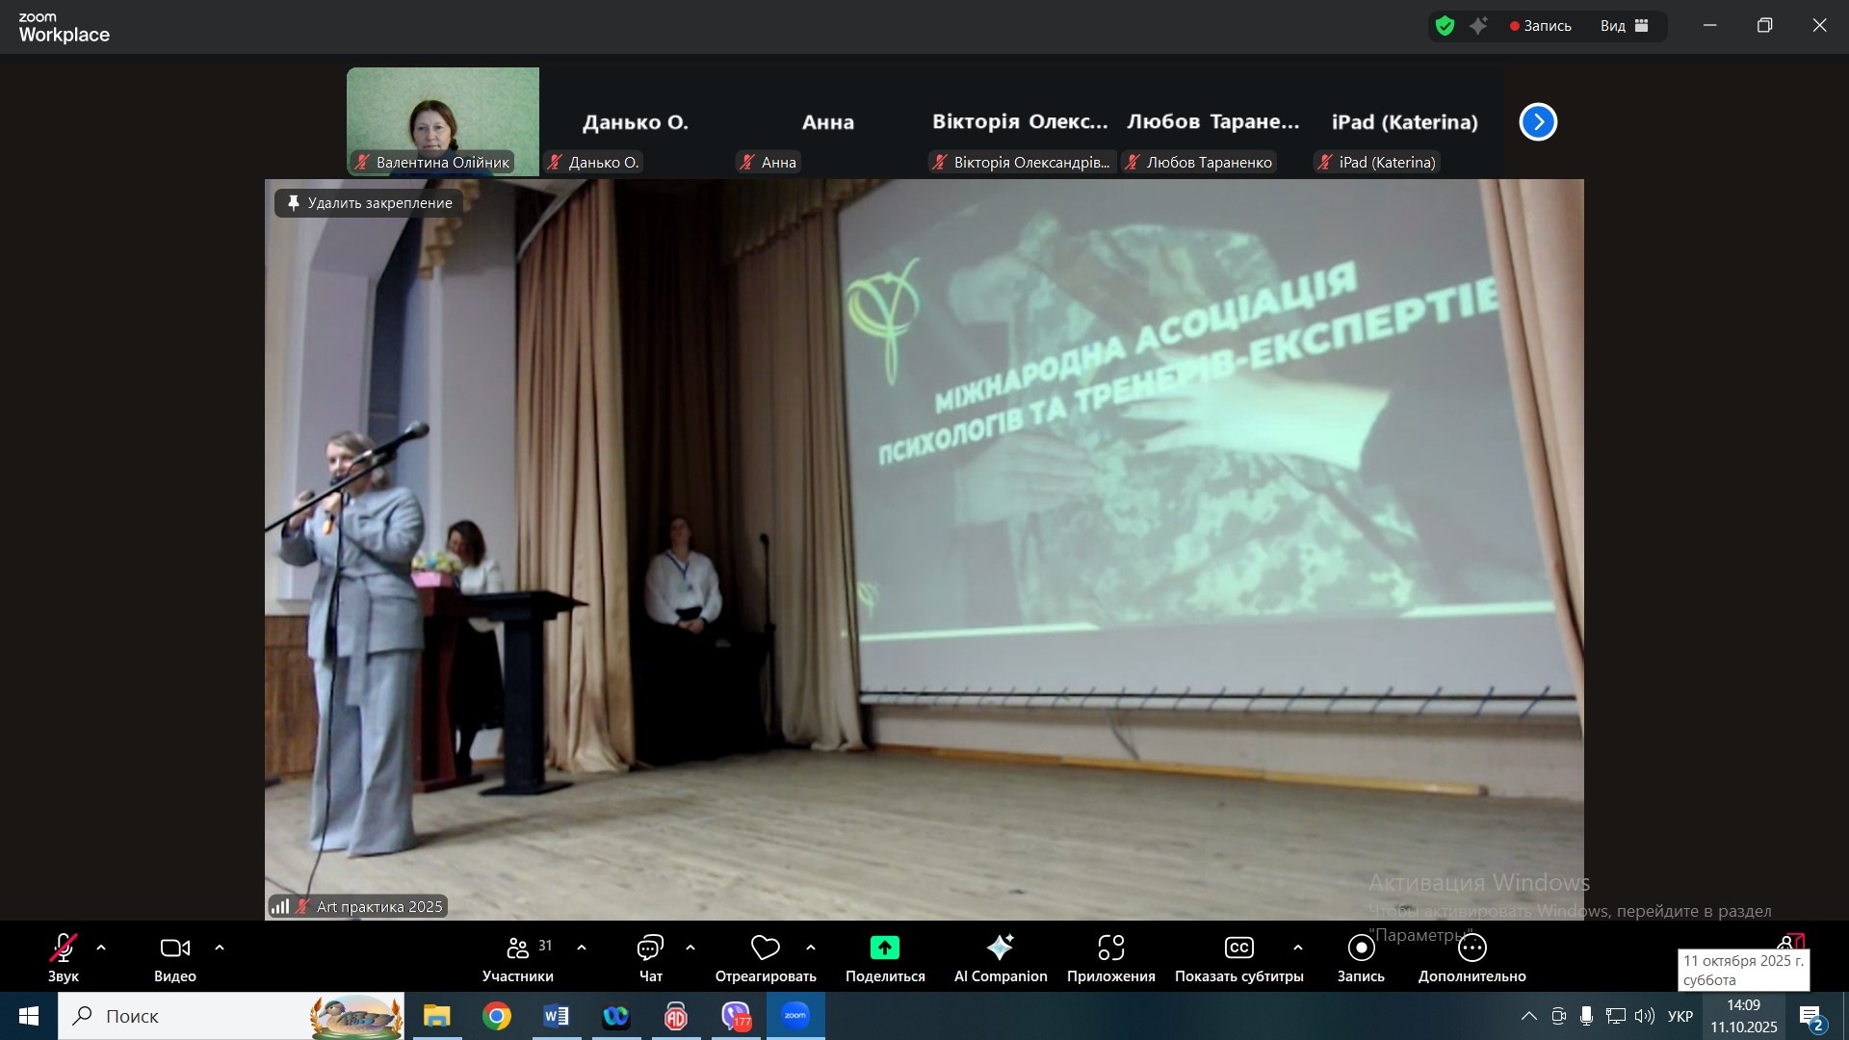Click the Record button in bottom toolbar

[x=1361, y=949]
